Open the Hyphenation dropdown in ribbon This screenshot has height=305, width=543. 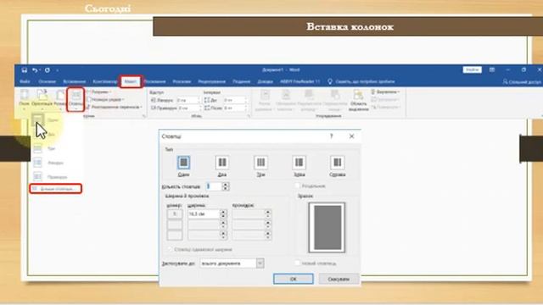click(115, 108)
